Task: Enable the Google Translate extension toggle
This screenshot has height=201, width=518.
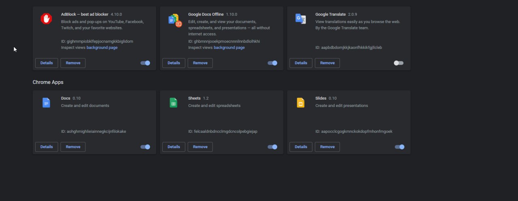Action: 399,63
